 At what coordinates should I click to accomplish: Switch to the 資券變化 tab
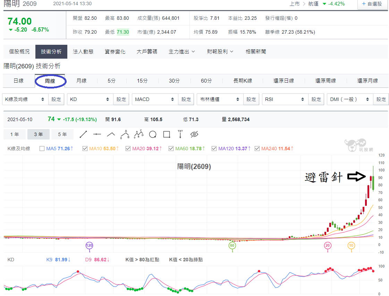[115, 52]
